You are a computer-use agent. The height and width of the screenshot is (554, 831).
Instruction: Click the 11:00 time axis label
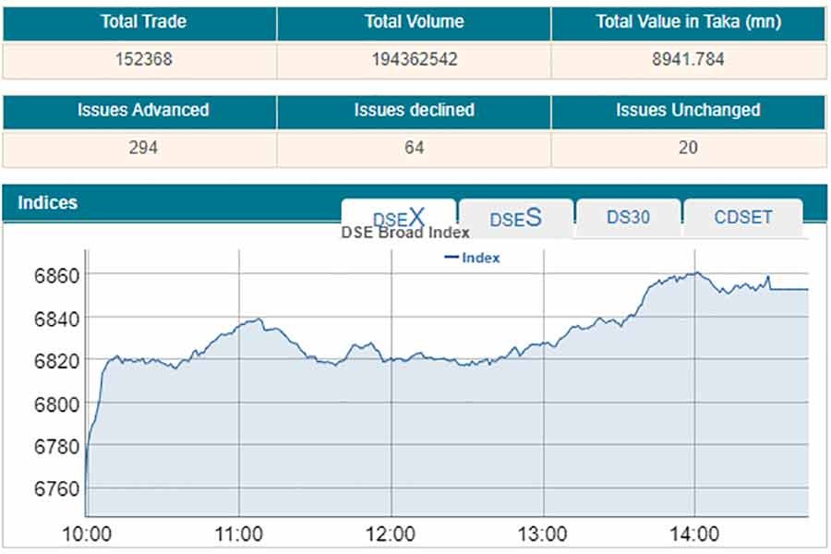[x=239, y=534]
